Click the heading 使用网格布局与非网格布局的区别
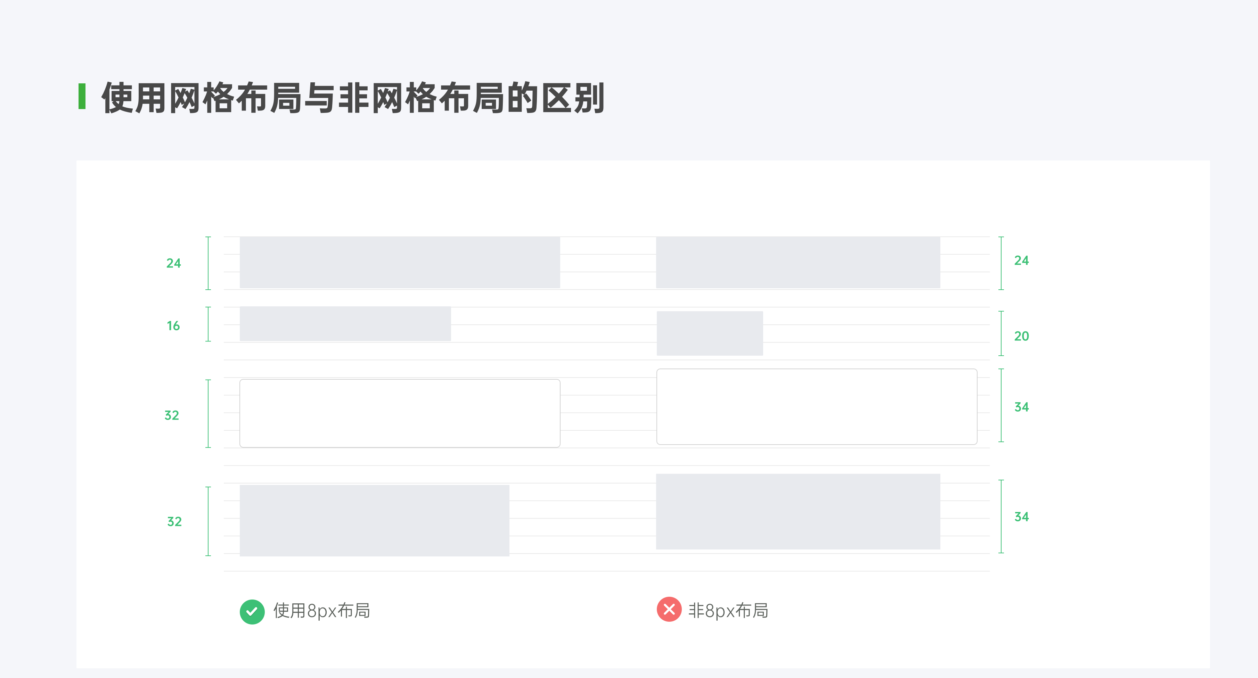Viewport: 1258px width, 678px height. 353,98
